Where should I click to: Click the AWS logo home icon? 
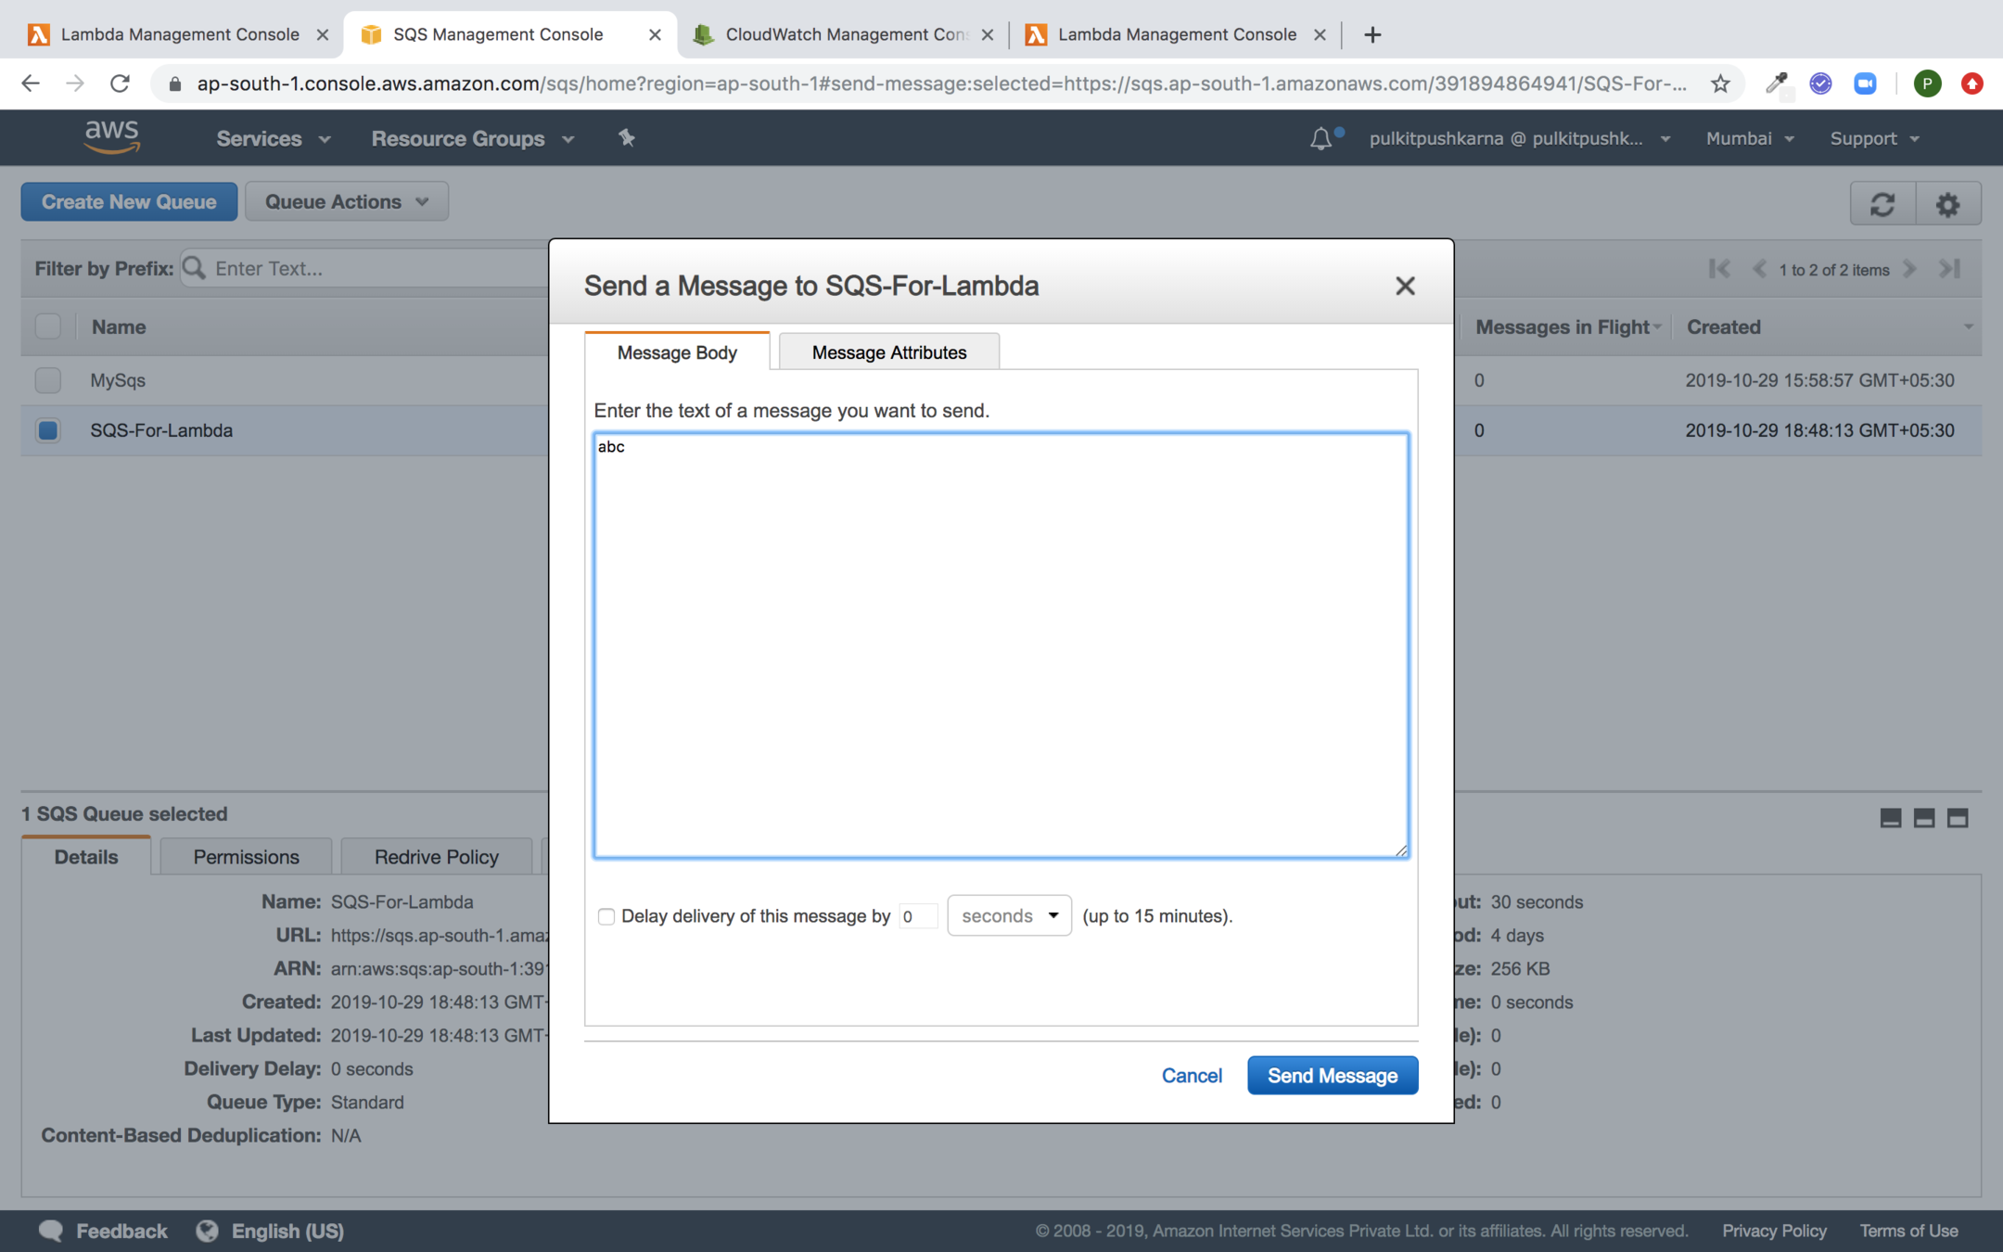click(x=111, y=137)
